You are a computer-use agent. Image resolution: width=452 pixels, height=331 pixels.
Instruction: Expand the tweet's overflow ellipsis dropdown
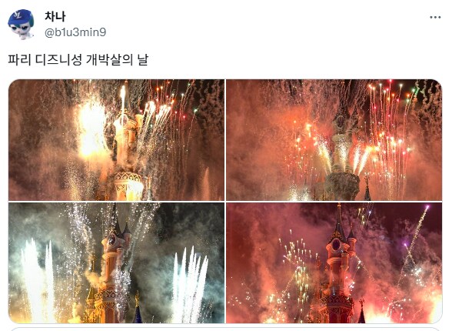[x=435, y=17]
